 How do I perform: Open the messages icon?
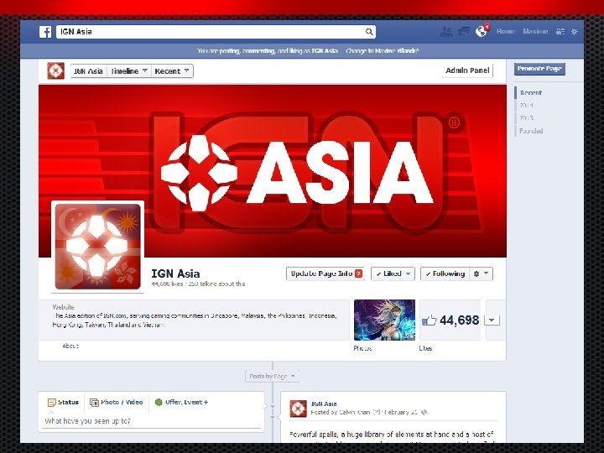[x=463, y=32]
